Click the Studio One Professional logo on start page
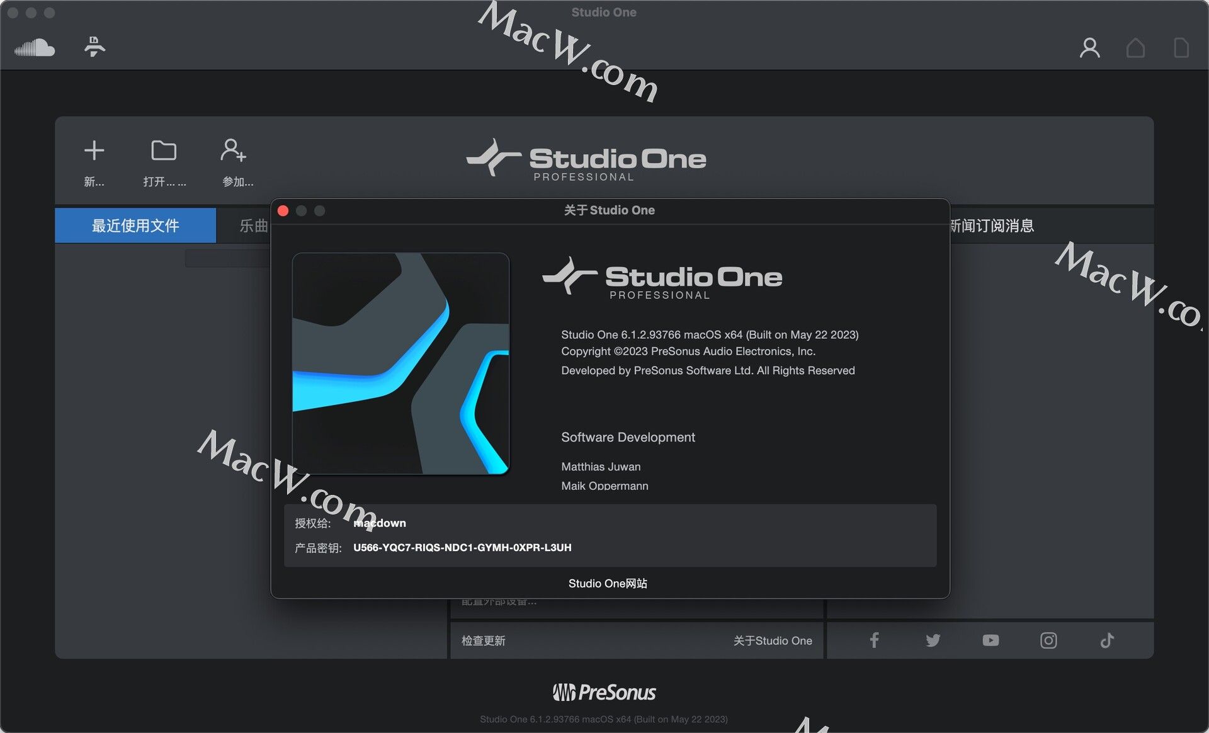 586,160
